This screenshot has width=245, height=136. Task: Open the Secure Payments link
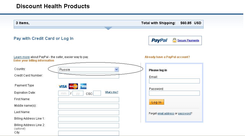click(x=188, y=40)
